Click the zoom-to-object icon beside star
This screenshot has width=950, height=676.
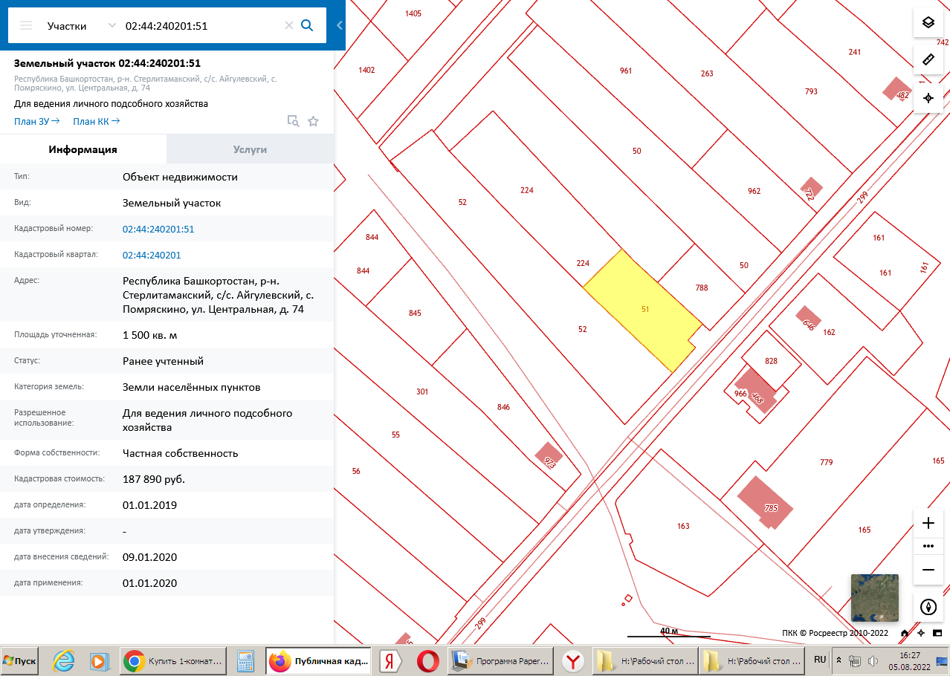pyautogui.click(x=293, y=121)
